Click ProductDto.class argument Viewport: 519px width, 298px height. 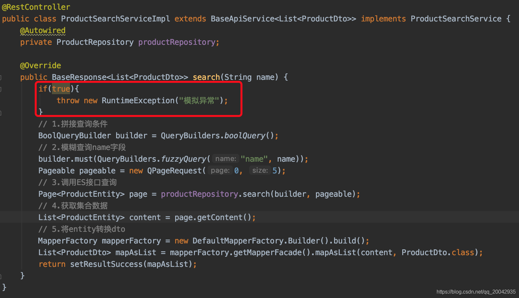438,253
